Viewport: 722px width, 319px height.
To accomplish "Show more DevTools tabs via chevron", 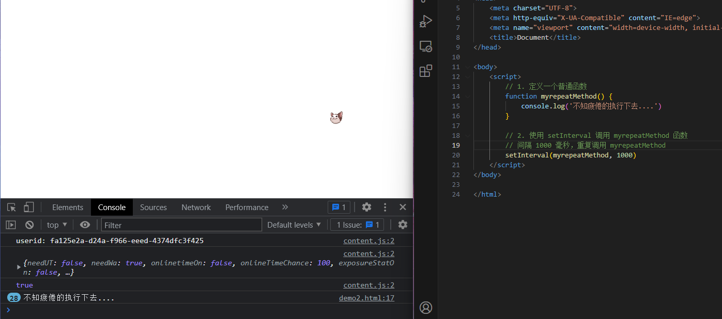I will click(x=285, y=208).
